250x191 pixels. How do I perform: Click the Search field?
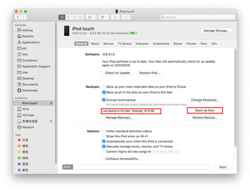(198, 17)
